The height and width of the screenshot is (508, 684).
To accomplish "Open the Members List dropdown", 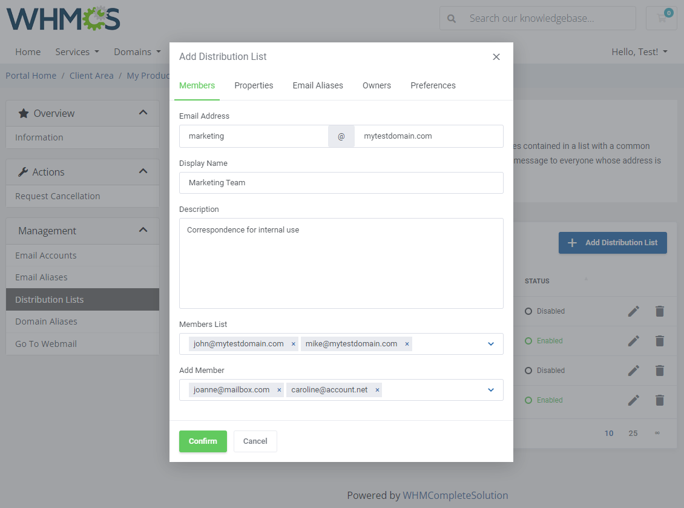I will tap(491, 343).
